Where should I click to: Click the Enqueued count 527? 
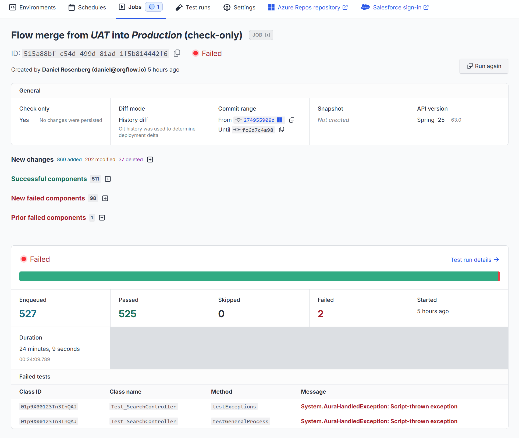pyautogui.click(x=28, y=314)
